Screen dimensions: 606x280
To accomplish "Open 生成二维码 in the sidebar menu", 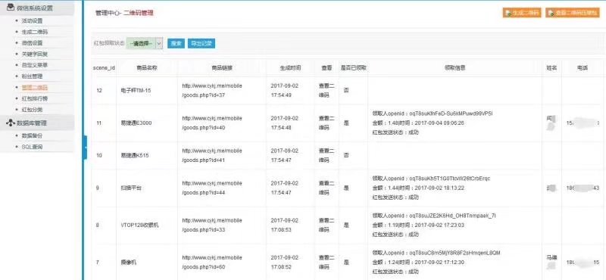I will (x=35, y=32).
